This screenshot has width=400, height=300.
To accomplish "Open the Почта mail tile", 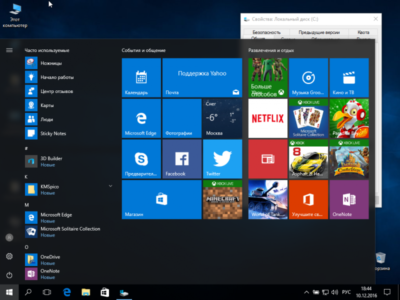I will click(202, 77).
